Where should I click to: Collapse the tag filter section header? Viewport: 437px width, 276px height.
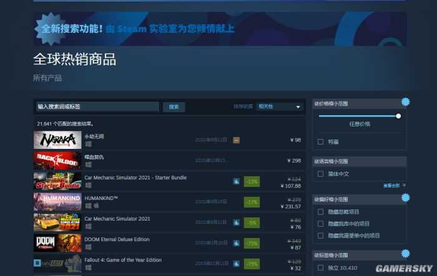point(359,255)
